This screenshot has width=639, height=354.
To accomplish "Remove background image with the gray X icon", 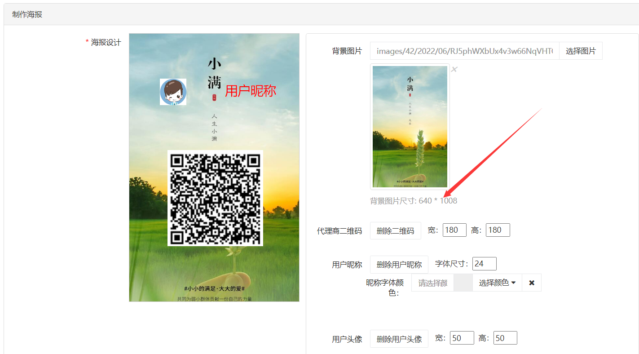I will pyautogui.click(x=454, y=69).
